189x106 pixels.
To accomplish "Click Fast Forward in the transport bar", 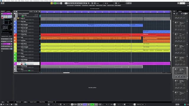I will pos(82,105).
